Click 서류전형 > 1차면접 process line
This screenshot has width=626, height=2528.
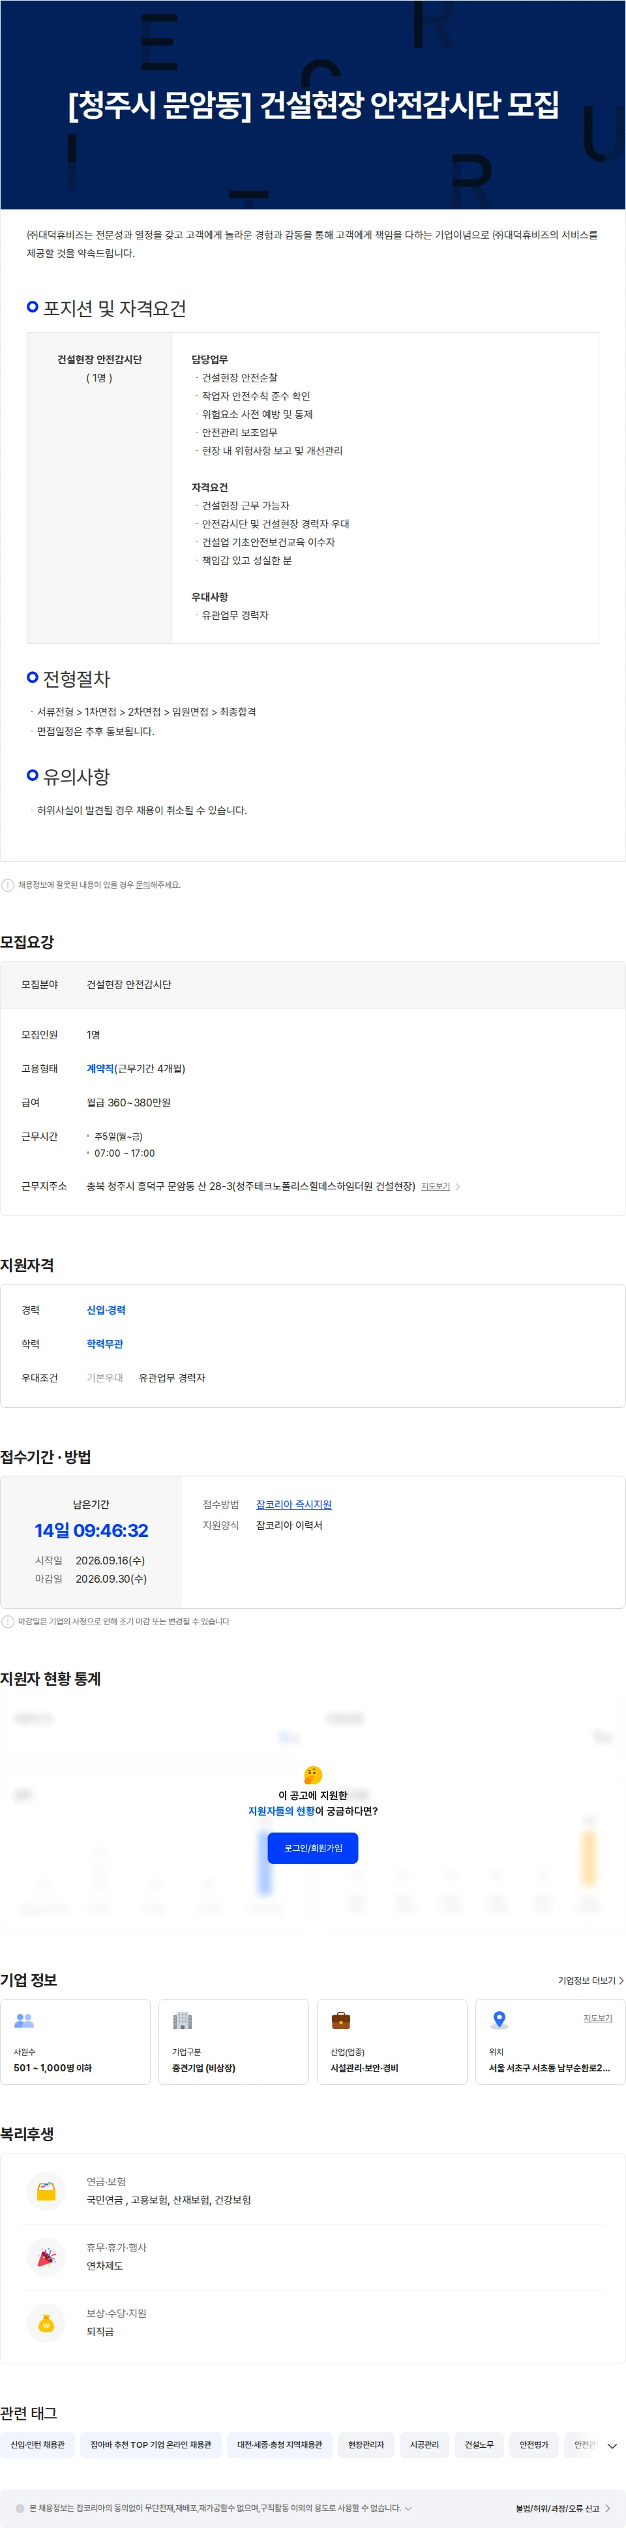click(146, 712)
